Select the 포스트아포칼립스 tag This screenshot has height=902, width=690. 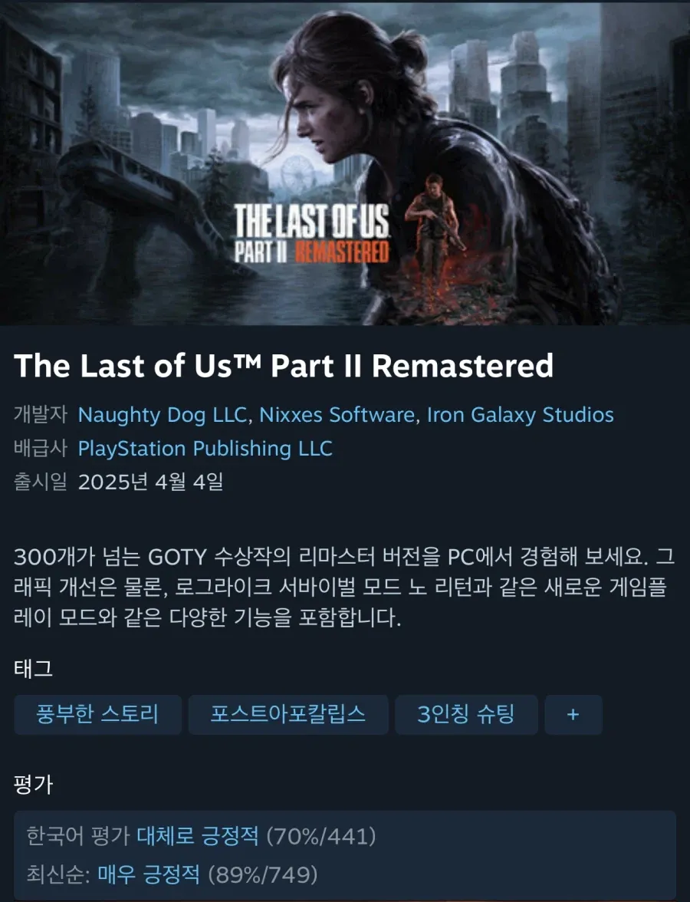[x=288, y=715]
